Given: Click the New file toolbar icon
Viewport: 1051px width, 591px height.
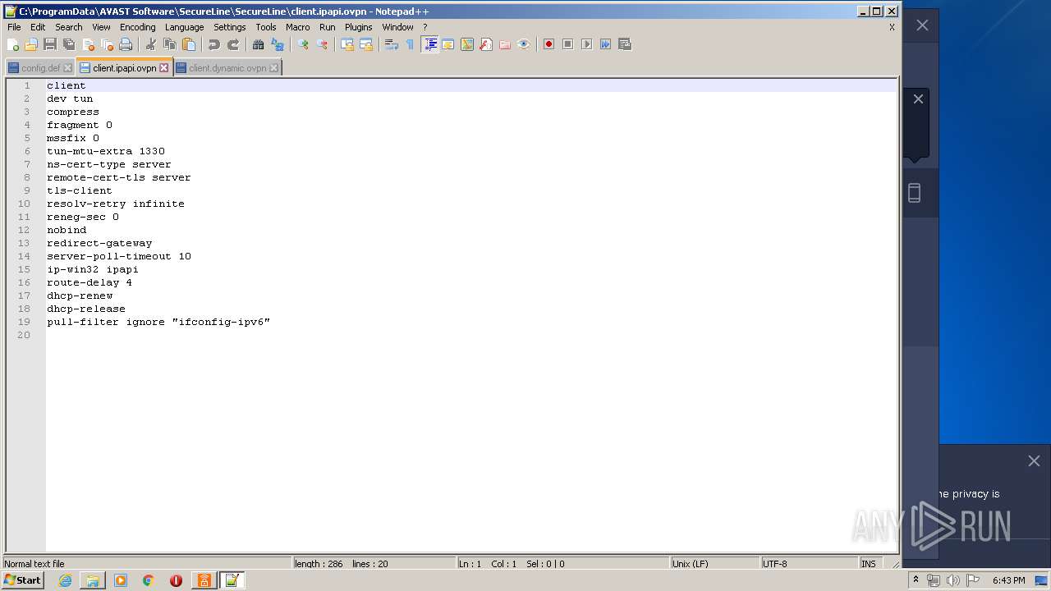Looking at the screenshot, I should click(x=13, y=44).
